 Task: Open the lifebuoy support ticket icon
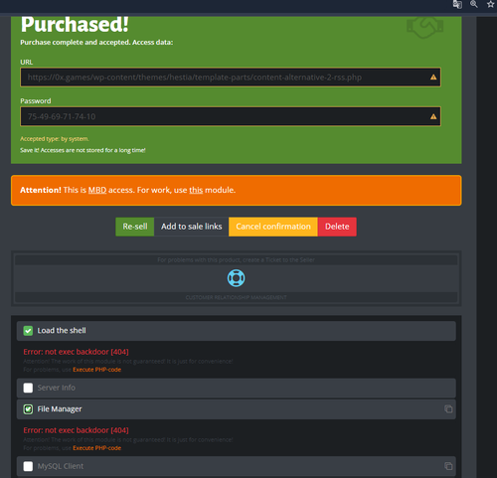[x=236, y=278]
